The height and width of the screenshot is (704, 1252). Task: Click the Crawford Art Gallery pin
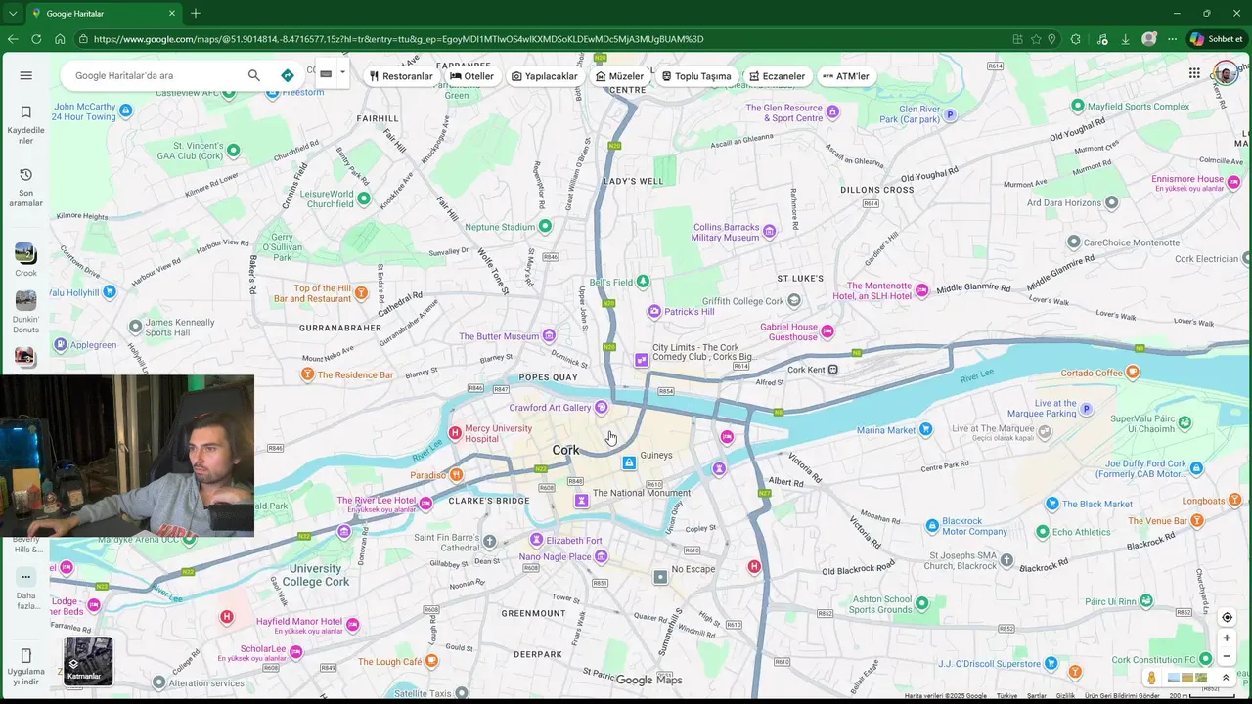(602, 407)
